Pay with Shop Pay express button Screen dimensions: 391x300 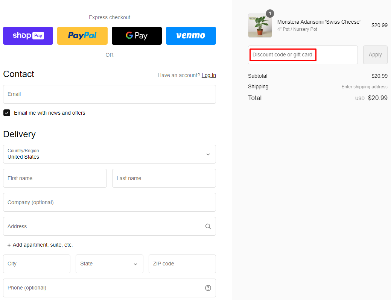(x=28, y=36)
